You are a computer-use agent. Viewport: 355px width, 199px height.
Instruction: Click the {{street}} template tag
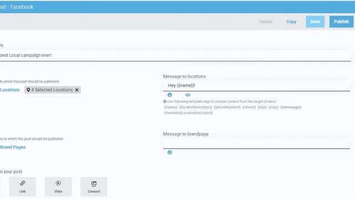pyautogui.click(x=249, y=107)
